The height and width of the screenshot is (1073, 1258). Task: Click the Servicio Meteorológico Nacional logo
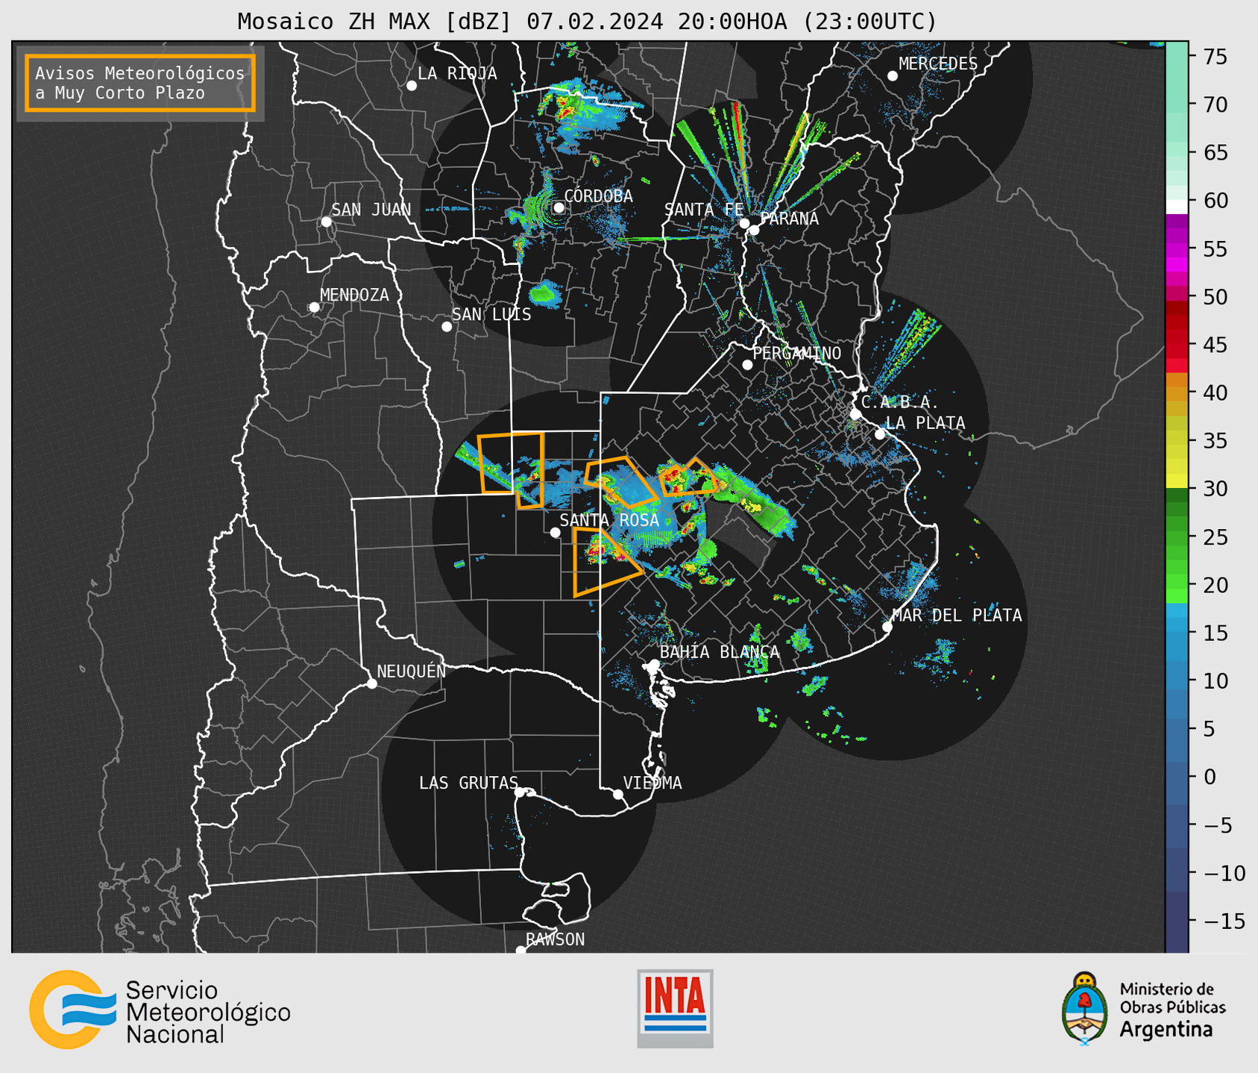coord(160,1010)
